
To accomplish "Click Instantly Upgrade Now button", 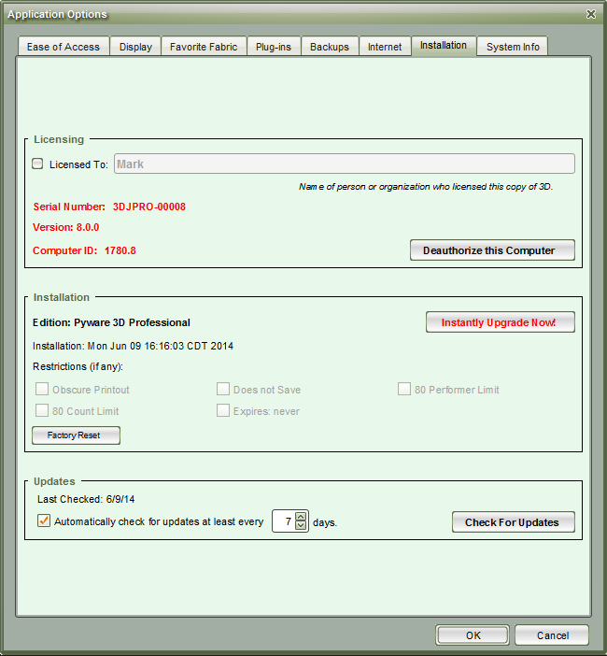I will (501, 322).
